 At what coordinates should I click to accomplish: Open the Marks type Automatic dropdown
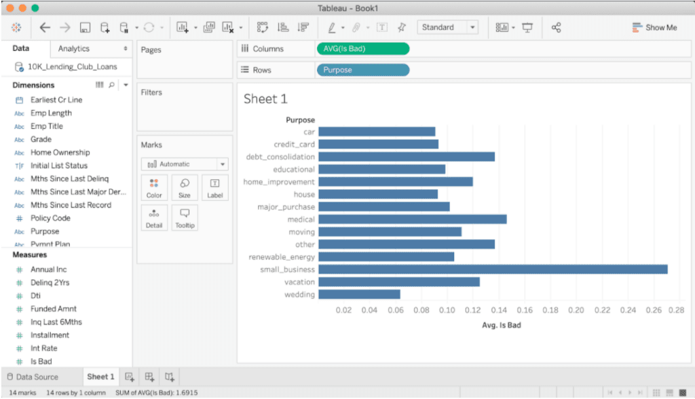coord(185,164)
